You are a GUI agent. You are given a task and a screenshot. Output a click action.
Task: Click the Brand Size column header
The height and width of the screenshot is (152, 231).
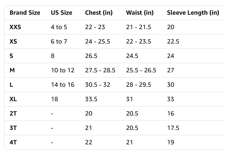[25, 13]
